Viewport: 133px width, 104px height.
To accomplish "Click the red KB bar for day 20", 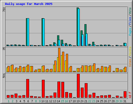I will pyautogui.click(x=82, y=93).
